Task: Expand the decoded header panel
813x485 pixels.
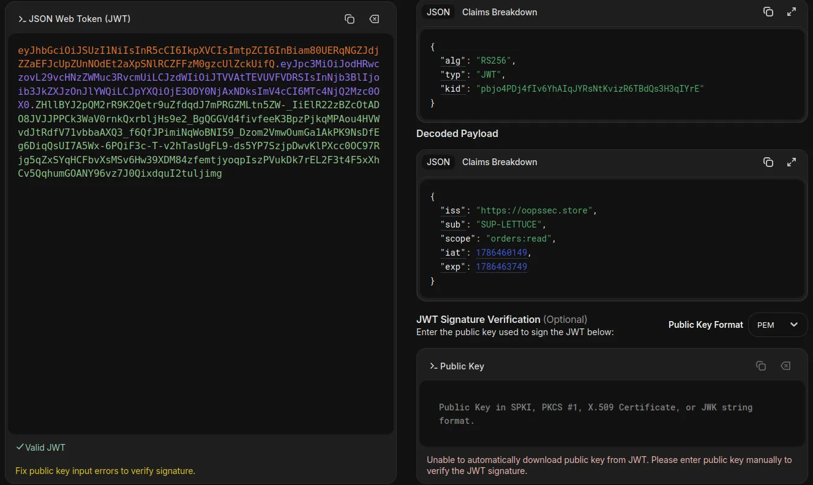Action: [792, 12]
